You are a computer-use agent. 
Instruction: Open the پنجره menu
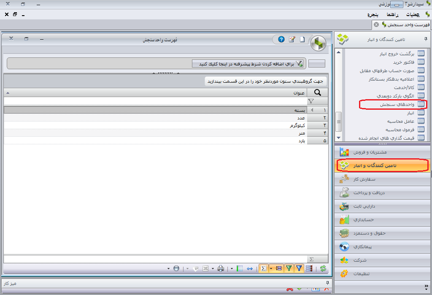tap(373, 15)
